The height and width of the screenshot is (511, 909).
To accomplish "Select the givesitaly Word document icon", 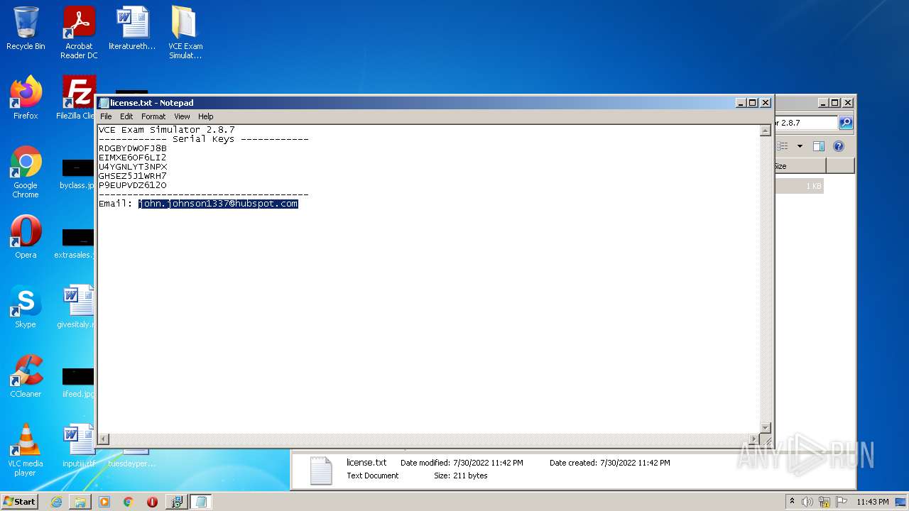I will 77,307.
